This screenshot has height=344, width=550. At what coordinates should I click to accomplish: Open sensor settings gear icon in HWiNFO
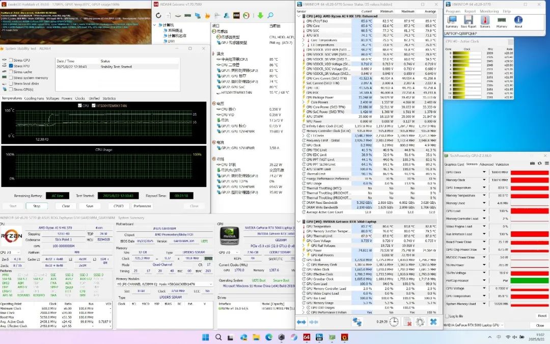pos(420,322)
